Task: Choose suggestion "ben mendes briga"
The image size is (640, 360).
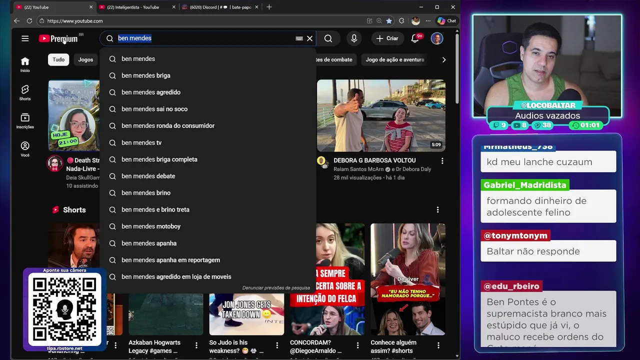Action: tap(208, 75)
